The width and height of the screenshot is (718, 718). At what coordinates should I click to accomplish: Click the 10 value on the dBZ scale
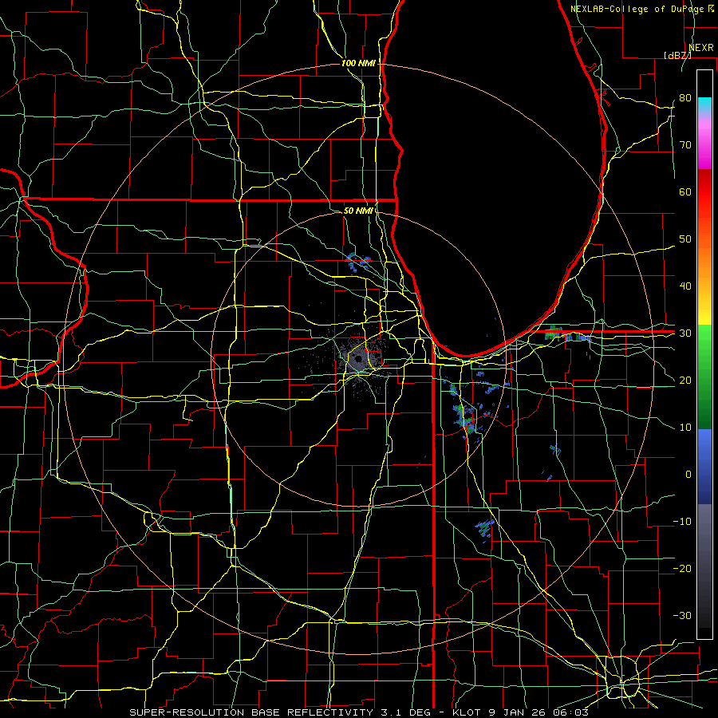pyautogui.click(x=685, y=428)
